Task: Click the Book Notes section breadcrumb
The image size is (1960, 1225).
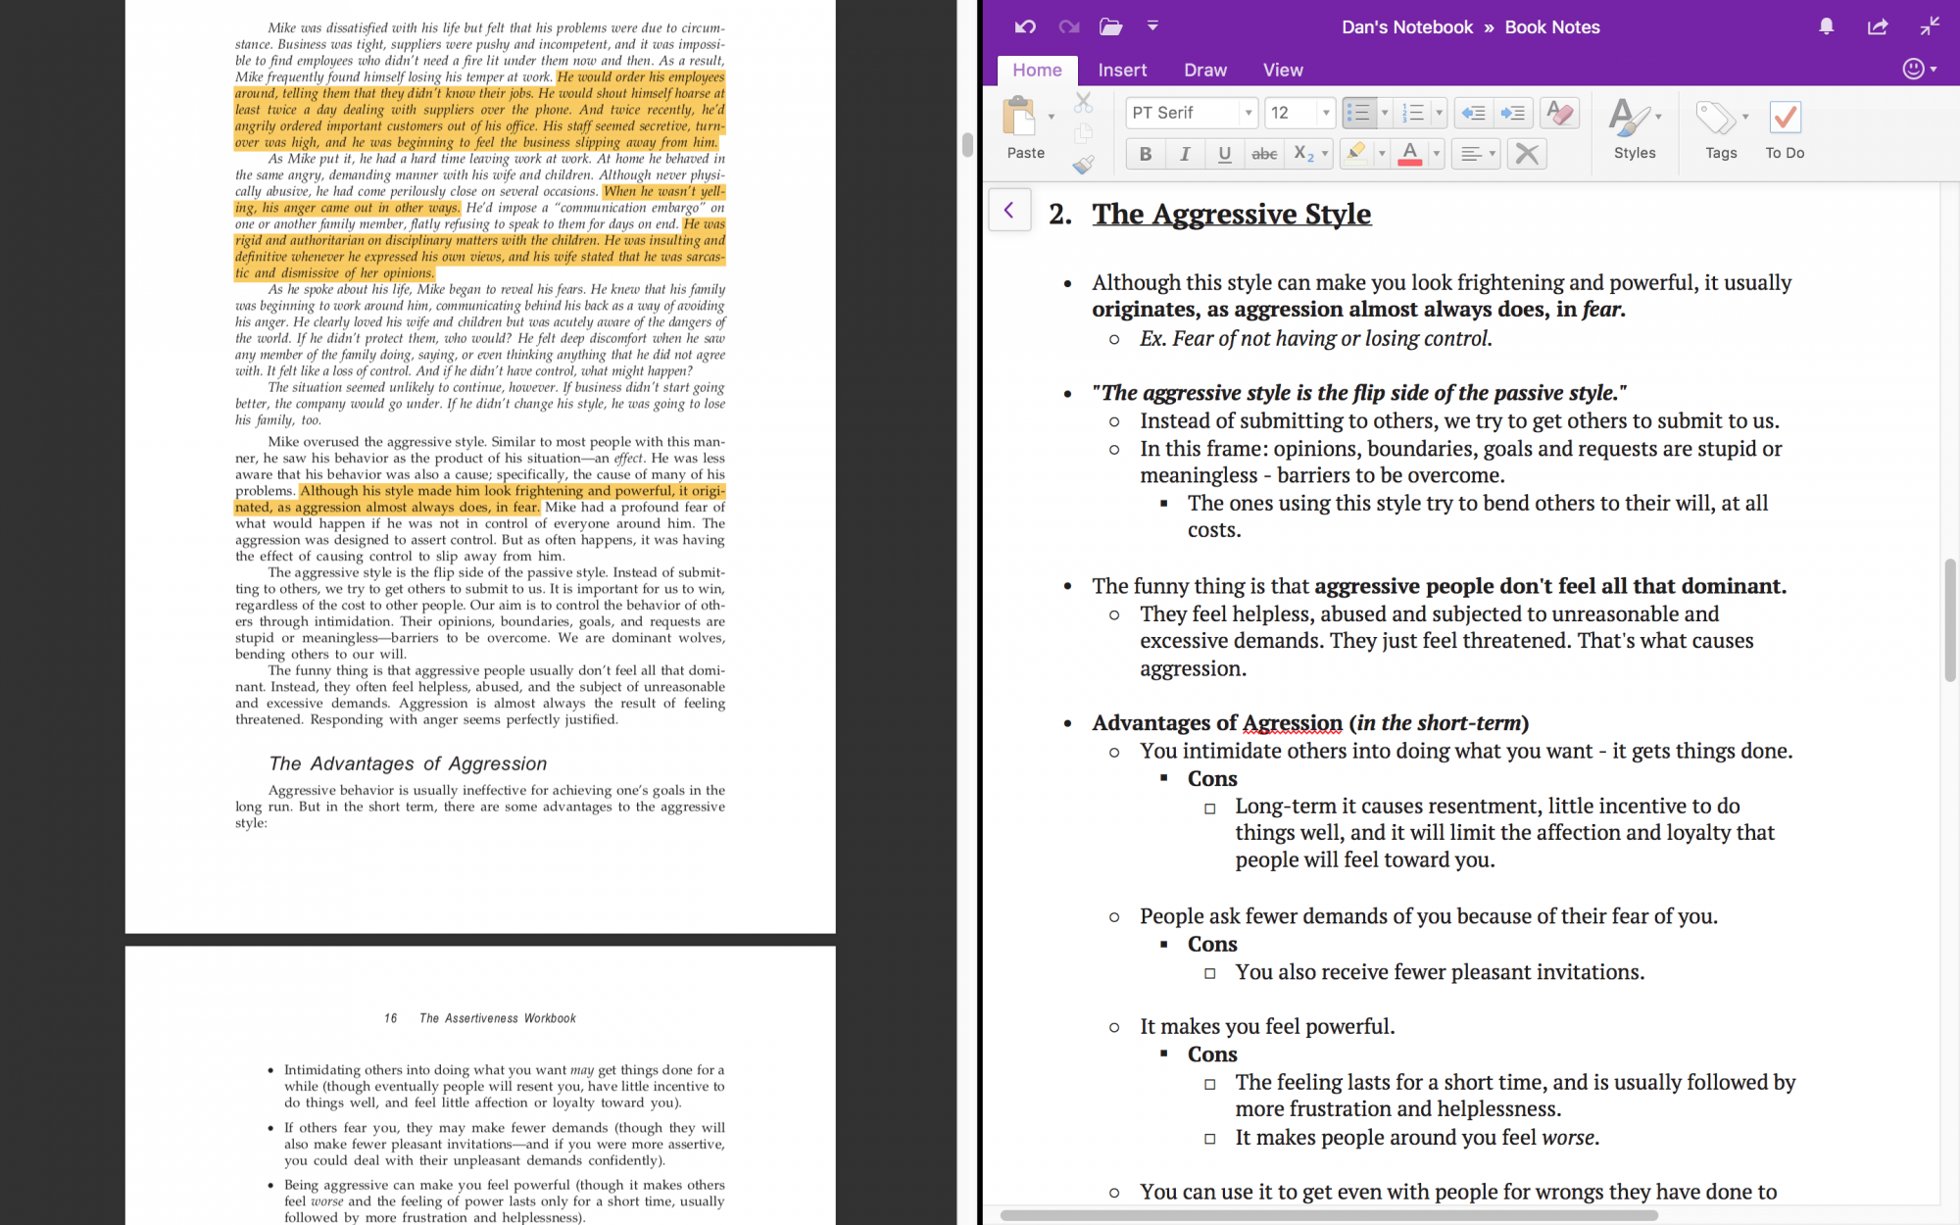Action: click(x=1552, y=27)
